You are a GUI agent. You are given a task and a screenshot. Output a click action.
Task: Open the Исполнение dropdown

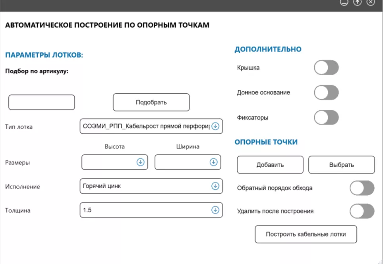click(215, 186)
